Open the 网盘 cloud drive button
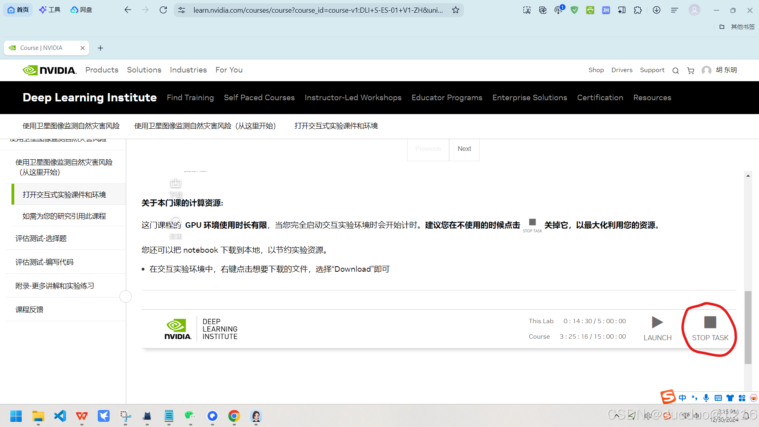The image size is (759, 427). 81,10
